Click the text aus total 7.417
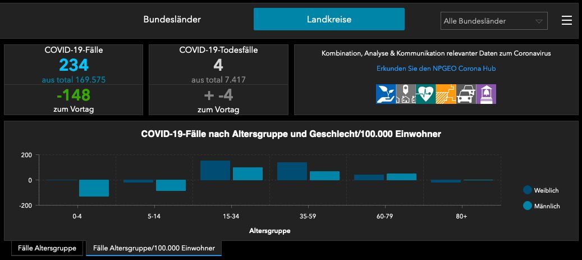This screenshot has width=582, height=260. tap(218, 80)
